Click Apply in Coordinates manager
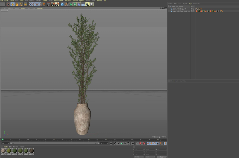Image resolution: width=239 pixels, height=158 pixels. [162, 157]
